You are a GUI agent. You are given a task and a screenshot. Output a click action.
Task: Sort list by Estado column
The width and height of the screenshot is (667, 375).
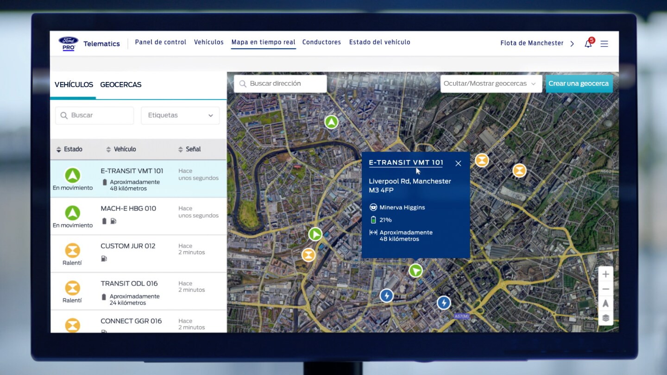coord(69,149)
